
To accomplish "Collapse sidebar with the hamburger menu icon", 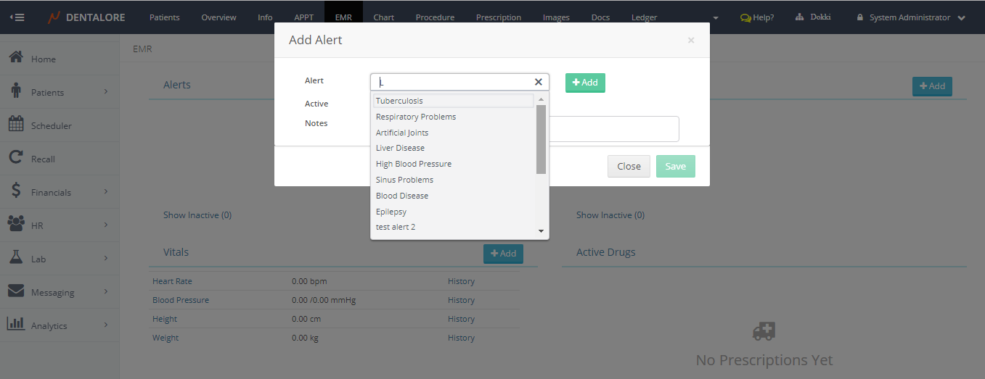I will pos(16,17).
